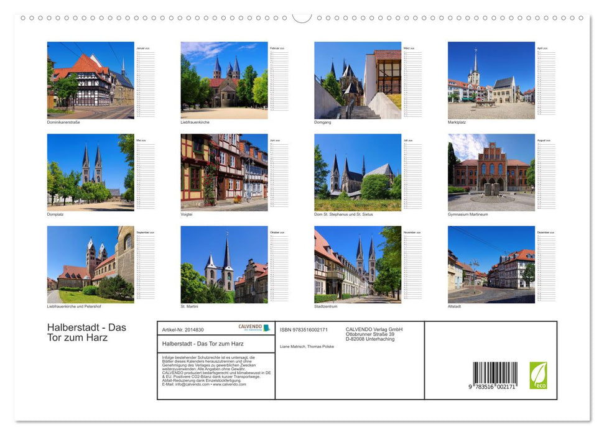The image size is (604, 435).
Task: Toggle the Oktober St. Martini thumbnail
Action: coord(224,264)
